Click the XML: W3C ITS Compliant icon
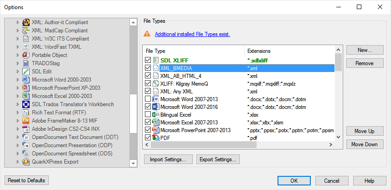This screenshot has height=190, width=391. [26, 39]
